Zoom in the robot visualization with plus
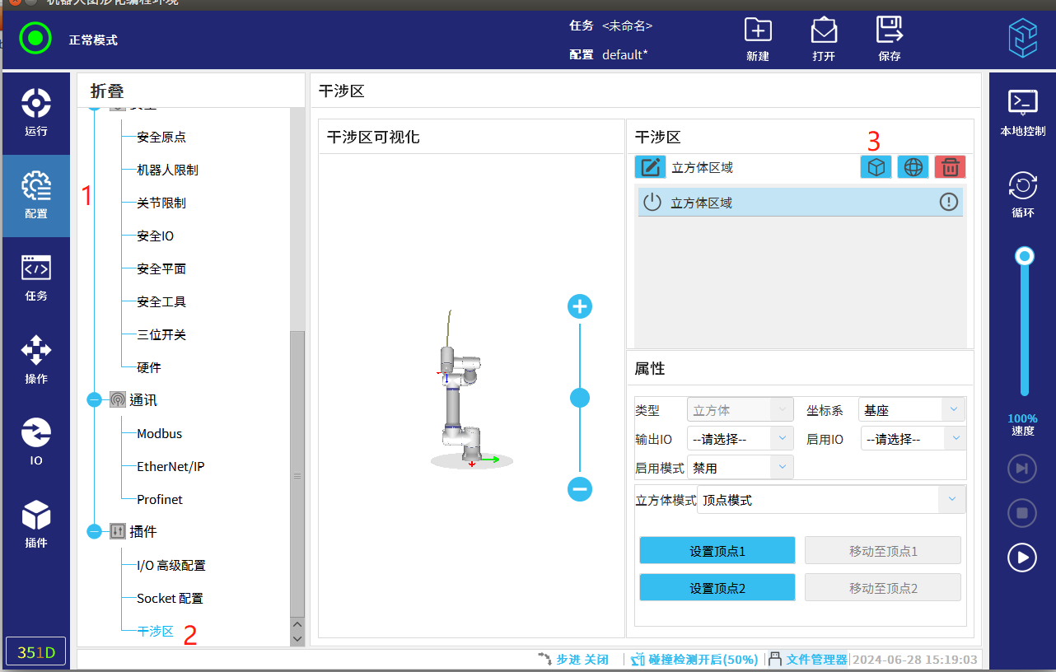 [x=580, y=306]
